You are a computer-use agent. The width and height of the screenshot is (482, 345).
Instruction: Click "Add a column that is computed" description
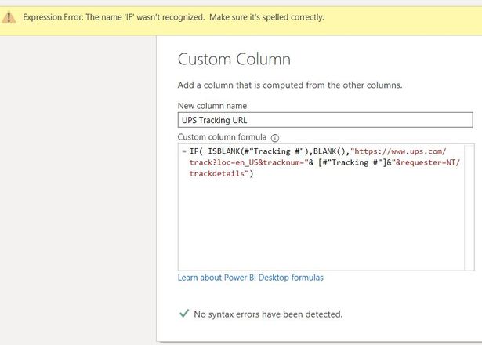(290, 85)
